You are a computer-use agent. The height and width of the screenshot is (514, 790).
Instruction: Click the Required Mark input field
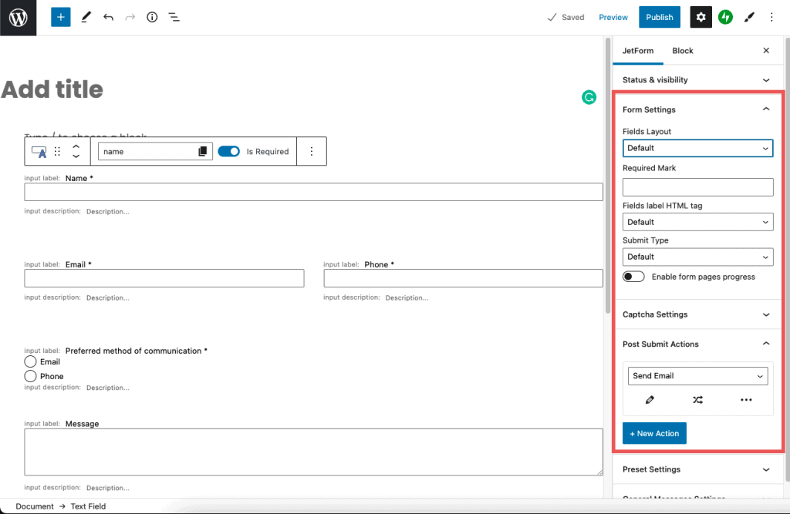pos(697,187)
